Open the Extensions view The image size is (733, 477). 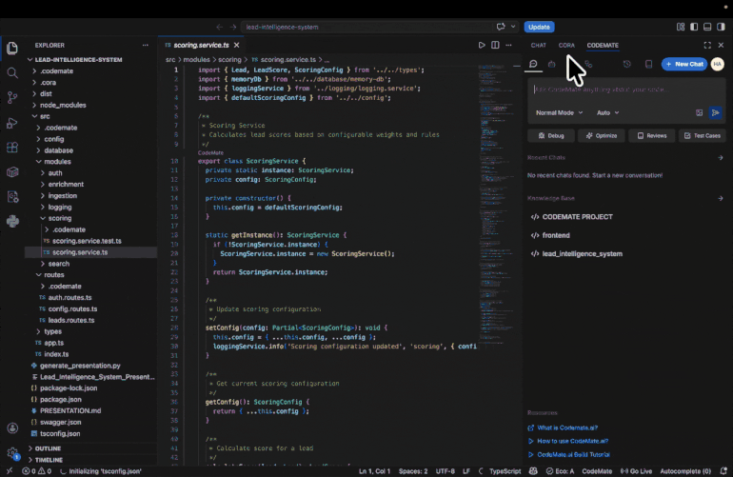12,148
